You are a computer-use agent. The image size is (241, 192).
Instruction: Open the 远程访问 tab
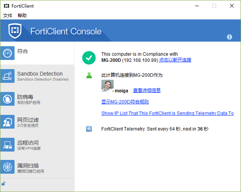coord(37,145)
